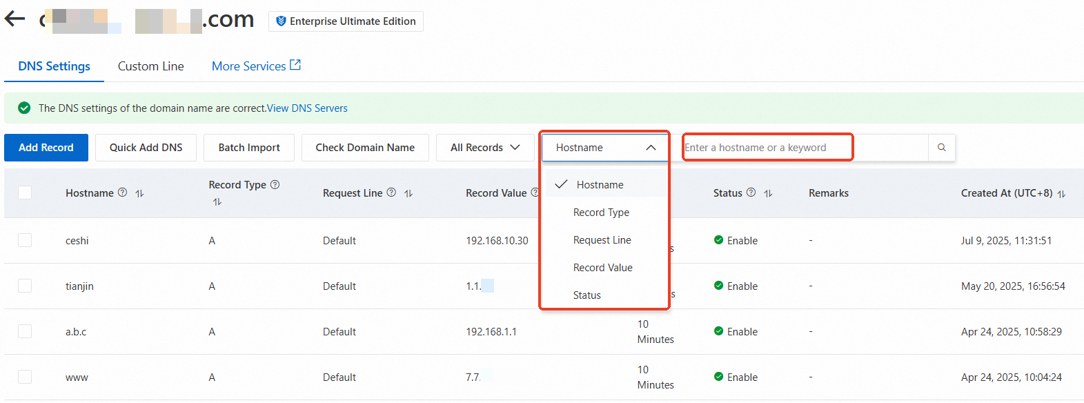Click the tianjin hostname cell
The image size is (1084, 403).
click(79, 286)
